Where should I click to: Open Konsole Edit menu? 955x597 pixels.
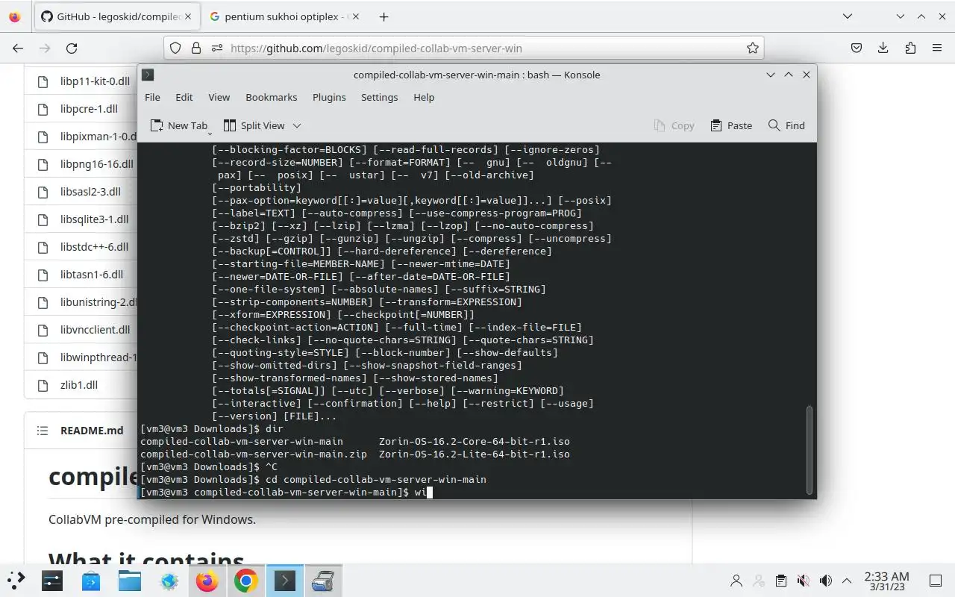tap(184, 97)
